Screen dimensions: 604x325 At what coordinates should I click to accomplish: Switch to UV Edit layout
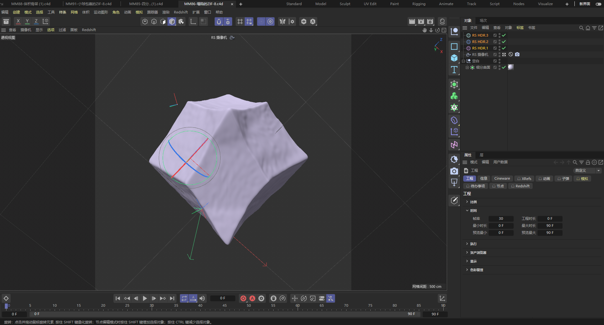click(x=370, y=4)
